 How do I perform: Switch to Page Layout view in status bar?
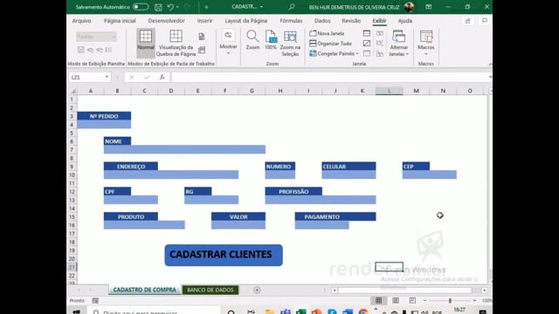pyautogui.click(x=396, y=301)
